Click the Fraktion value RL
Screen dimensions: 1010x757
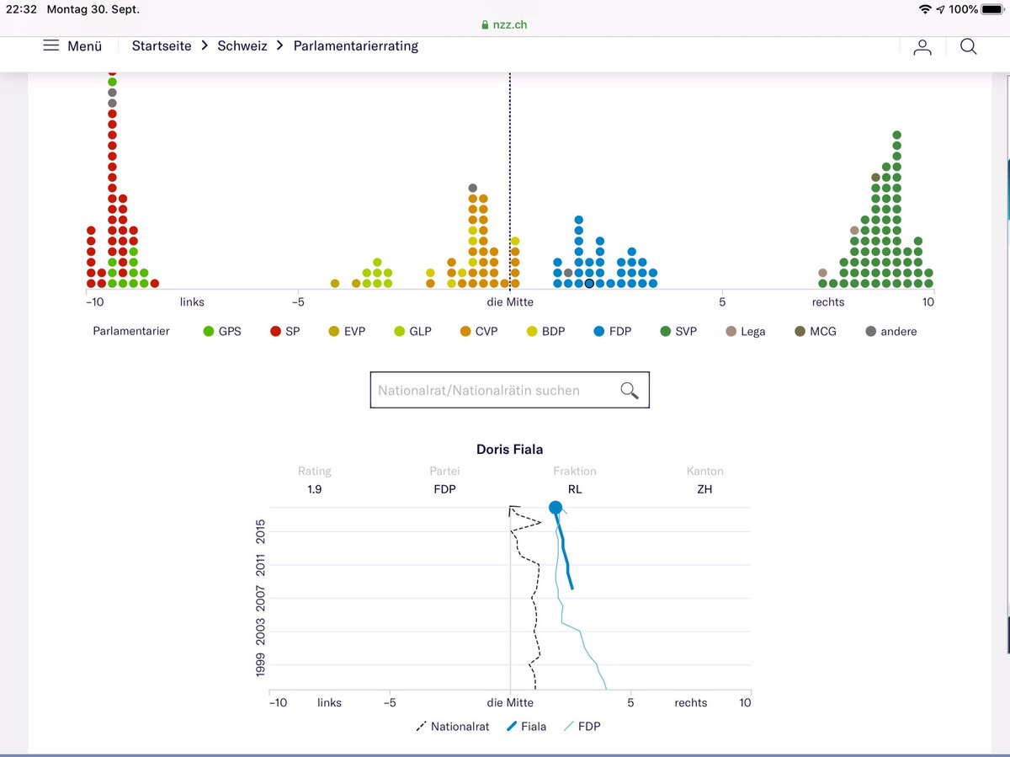(575, 489)
